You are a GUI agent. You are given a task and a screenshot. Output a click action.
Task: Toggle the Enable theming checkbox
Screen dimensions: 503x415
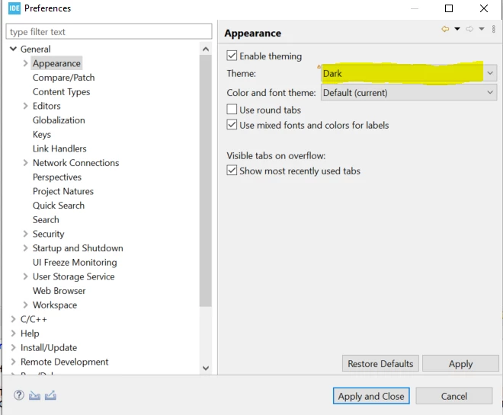[x=232, y=56]
